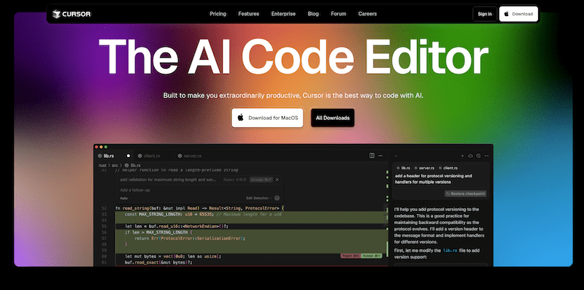The image size is (584, 290).
Task: Open chat panel more options ellipsis
Action: click(486, 156)
